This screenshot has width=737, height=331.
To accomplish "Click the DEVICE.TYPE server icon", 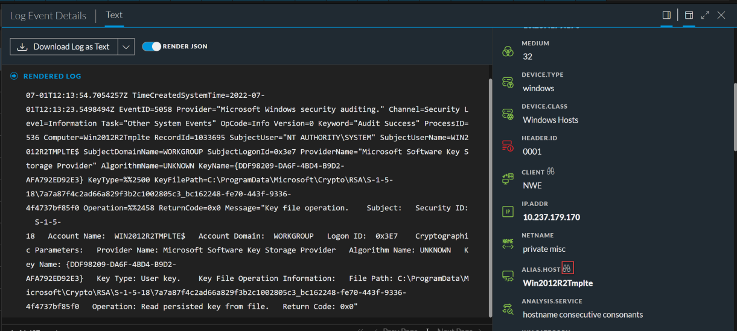I will (508, 82).
